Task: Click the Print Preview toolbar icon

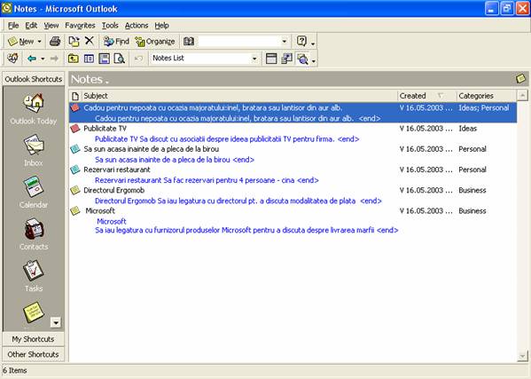Action: tap(119, 59)
